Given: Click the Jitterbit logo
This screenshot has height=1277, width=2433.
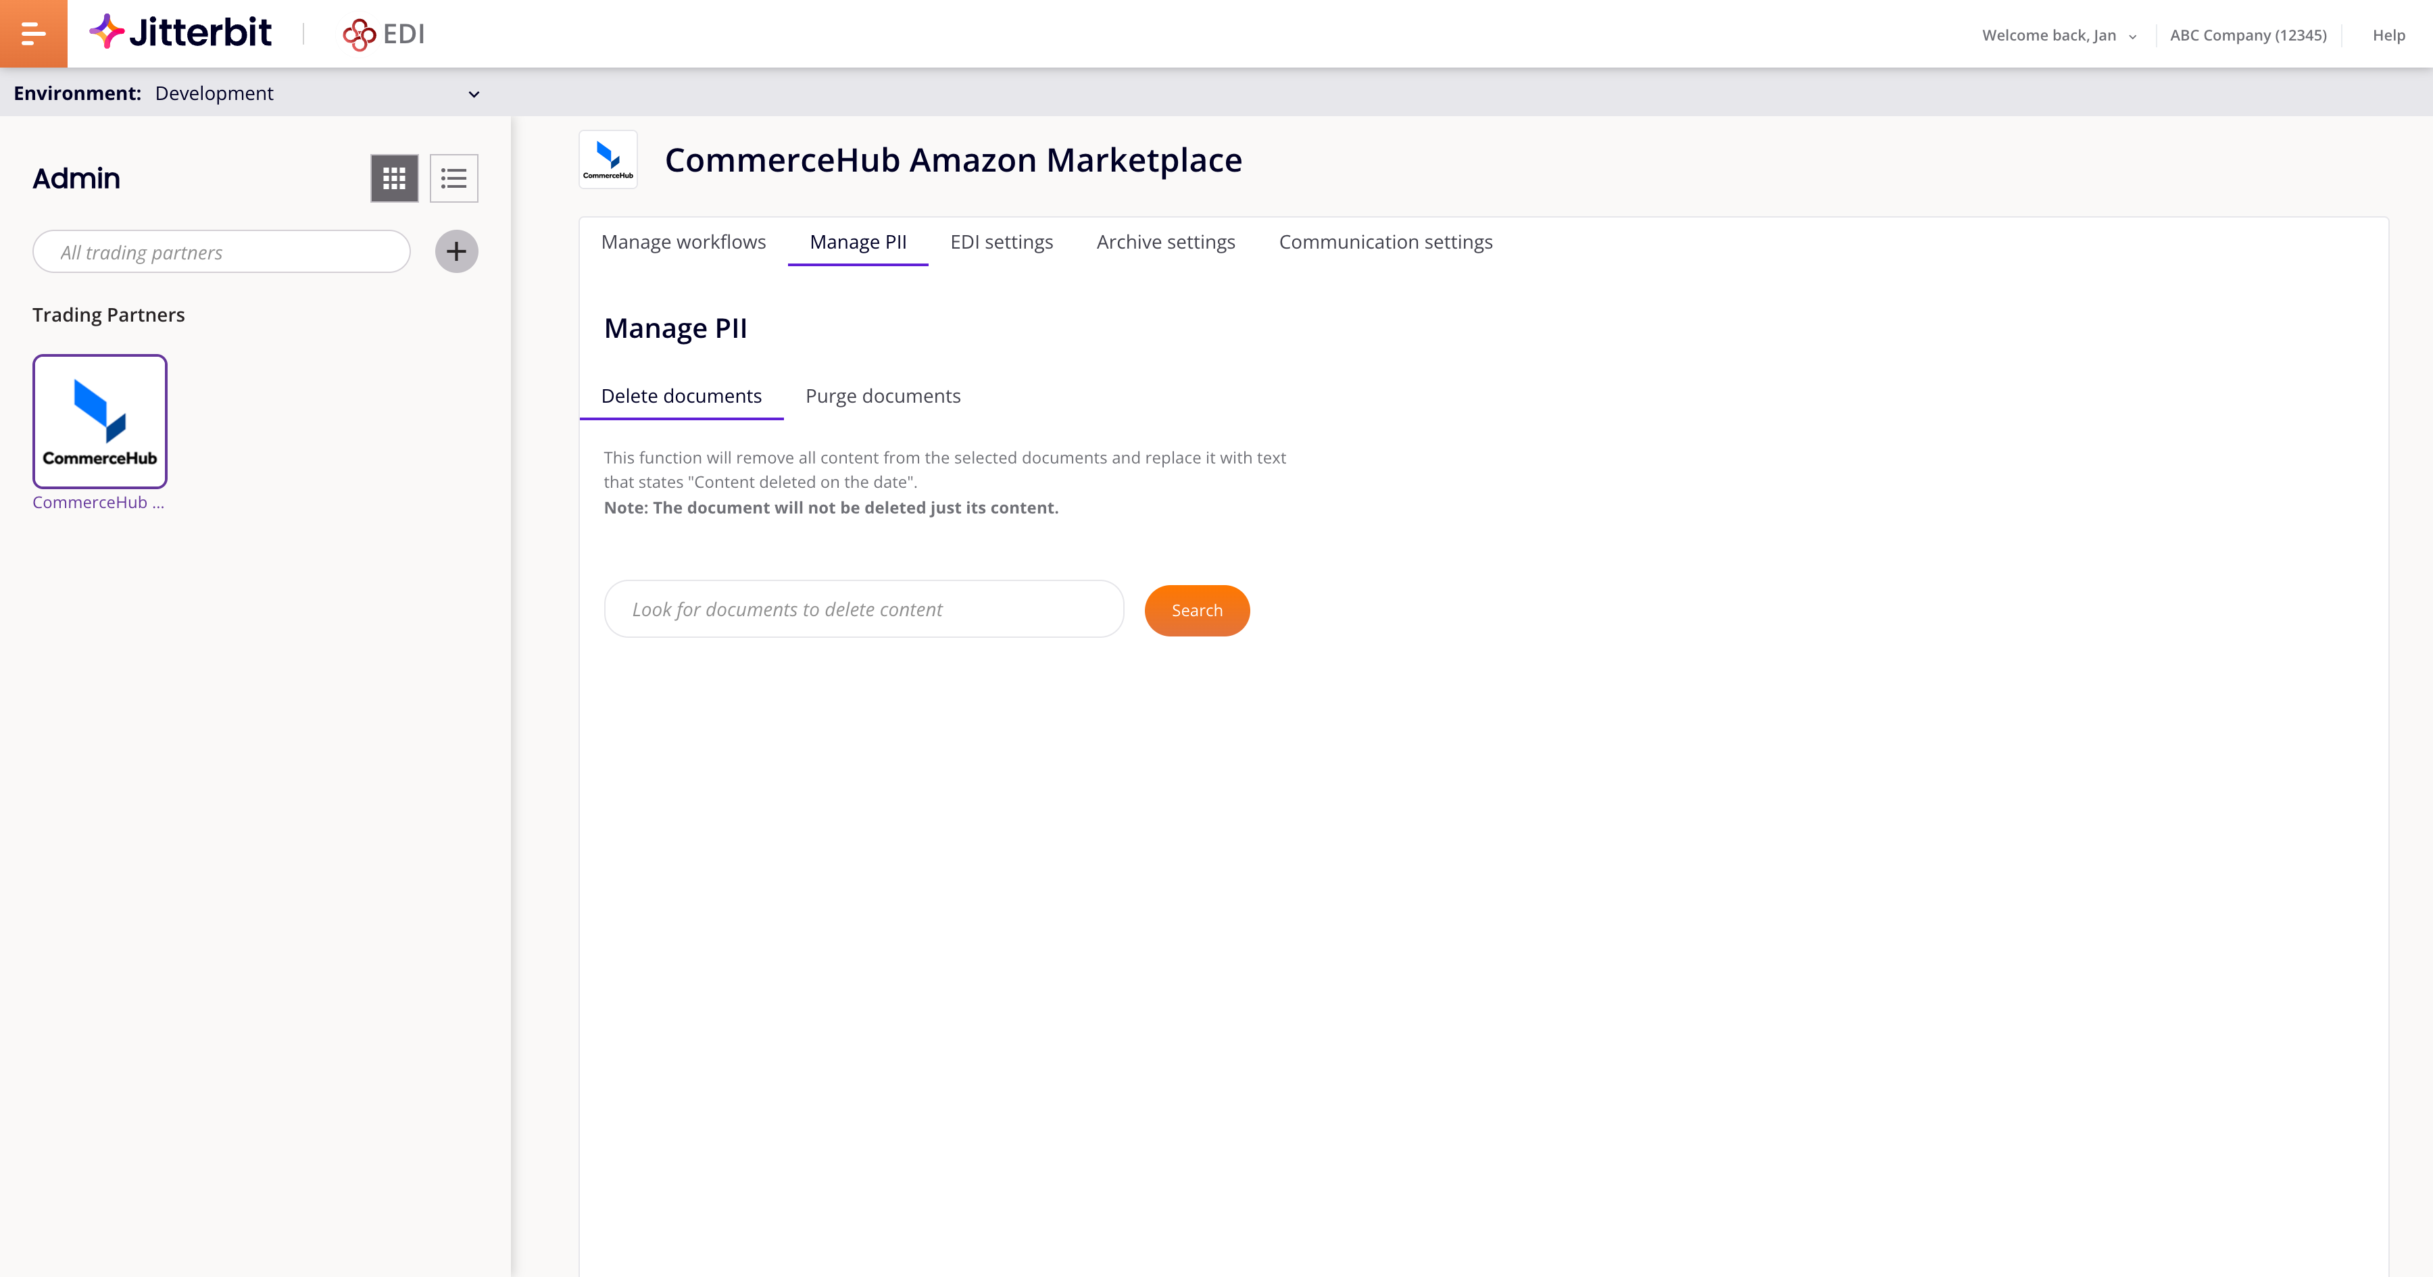Looking at the screenshot, I should click(x=180, y=33).
